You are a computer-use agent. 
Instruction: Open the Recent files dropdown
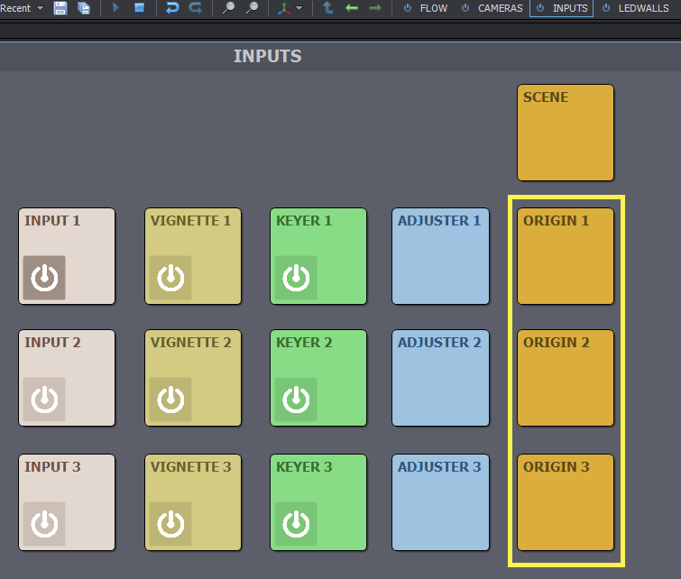click(x=21, y=8)
